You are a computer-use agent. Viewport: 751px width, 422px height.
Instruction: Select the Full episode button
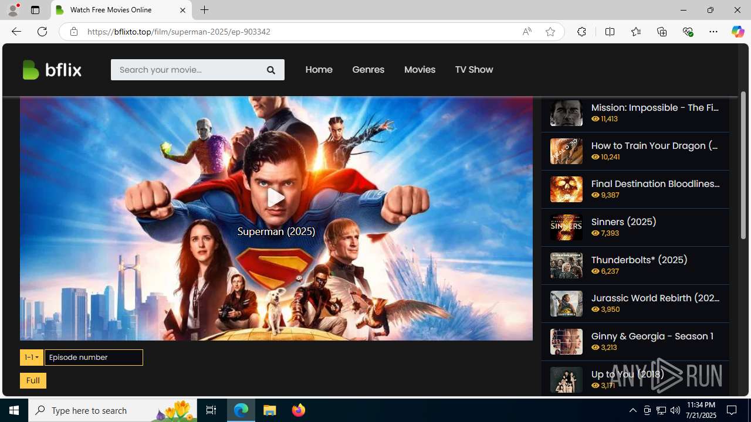33,380
